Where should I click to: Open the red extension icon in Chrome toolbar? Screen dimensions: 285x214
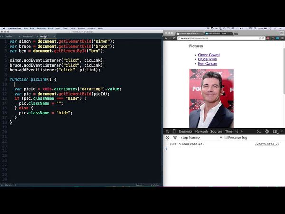[x=268, y=38]
